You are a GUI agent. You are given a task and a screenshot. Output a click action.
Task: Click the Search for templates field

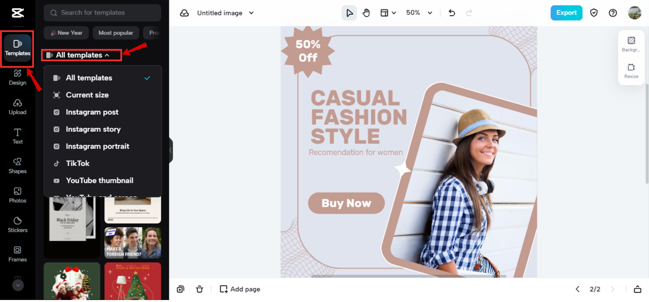(x=102, y=13)
